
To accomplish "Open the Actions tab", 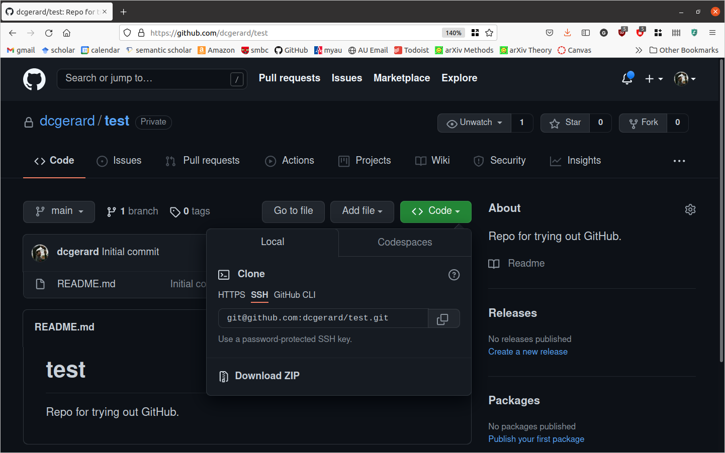I will 290,161.
